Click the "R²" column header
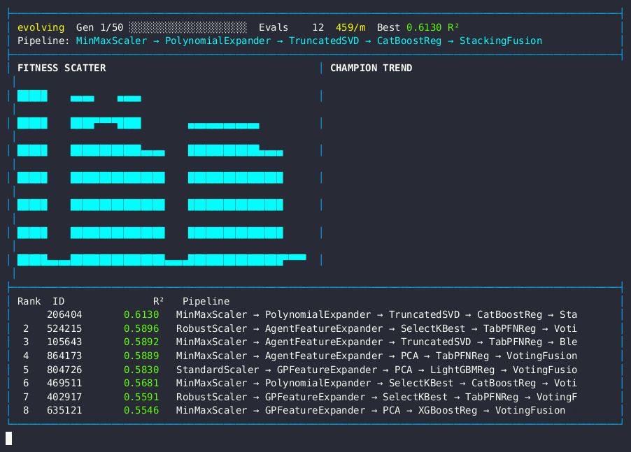631x452 pixels. pyautogui.click(x=159, y=301)
